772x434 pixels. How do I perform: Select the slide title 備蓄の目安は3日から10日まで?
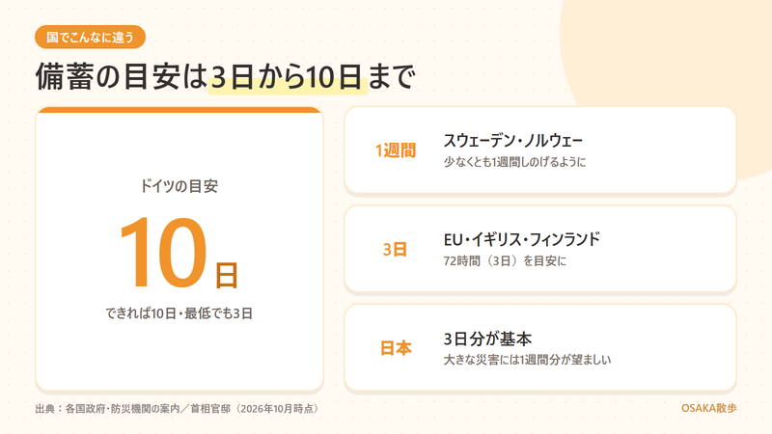226,77
